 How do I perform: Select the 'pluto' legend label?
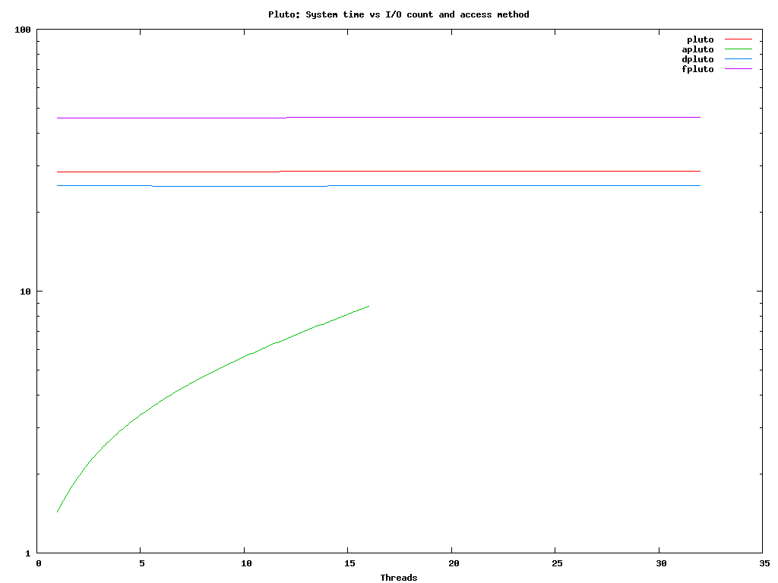click(700, 39)
